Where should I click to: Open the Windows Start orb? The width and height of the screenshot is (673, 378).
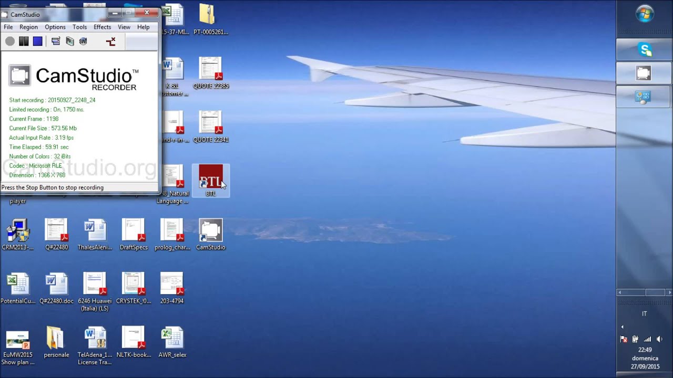[645, 14]
